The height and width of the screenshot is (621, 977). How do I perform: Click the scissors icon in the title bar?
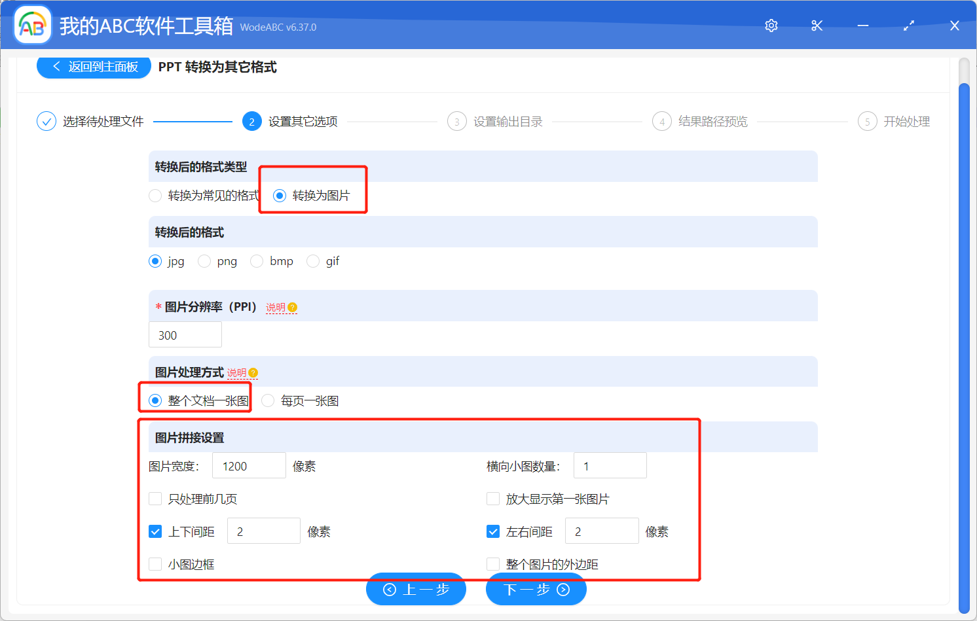point(817,25)
